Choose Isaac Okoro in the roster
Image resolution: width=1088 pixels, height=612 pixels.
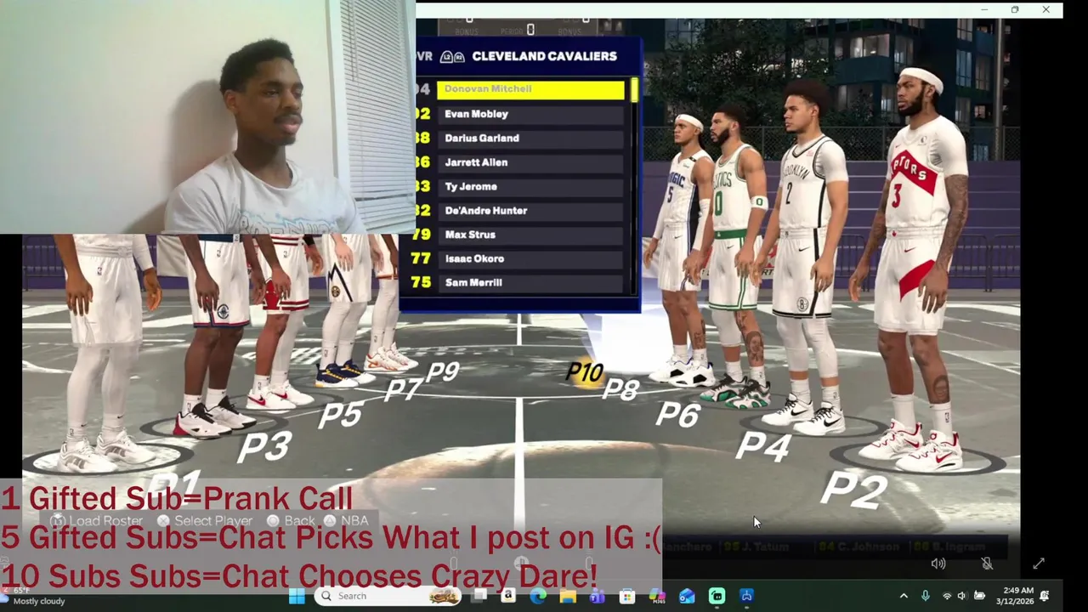(x=530, y=258)
